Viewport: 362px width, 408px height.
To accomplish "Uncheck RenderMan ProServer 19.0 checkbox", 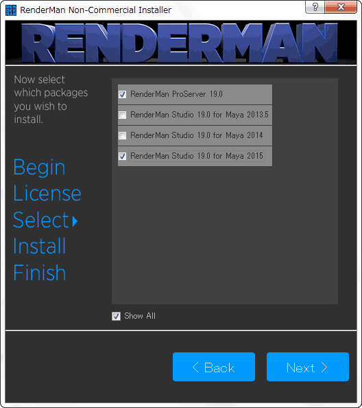I will 122,94.
